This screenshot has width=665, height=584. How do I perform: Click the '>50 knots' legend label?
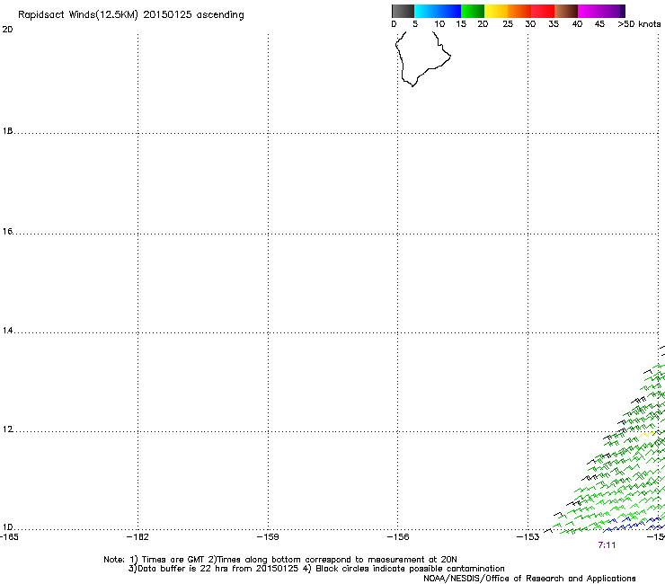(x=639, y=24)
